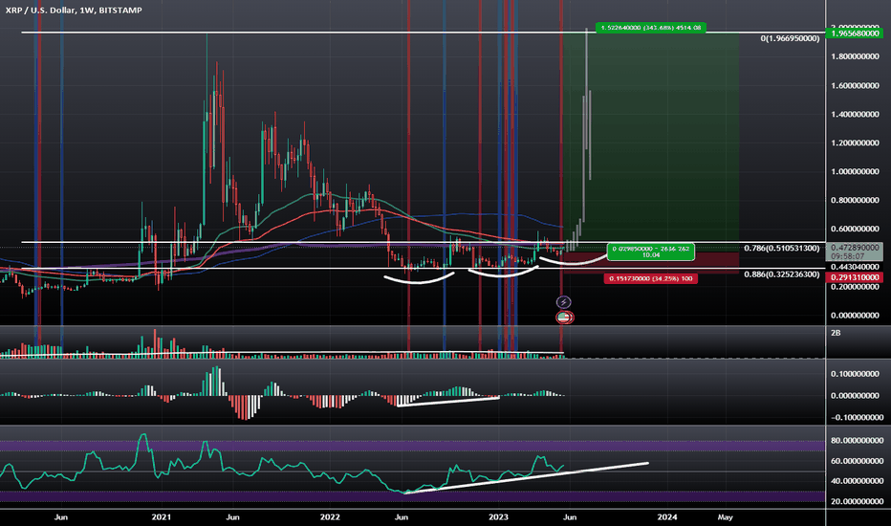The width and height of the screenshot is (891, 526).
Task: Click the current price tag 0.472890000
Action: pyautogui.click(x=855, y=248)
